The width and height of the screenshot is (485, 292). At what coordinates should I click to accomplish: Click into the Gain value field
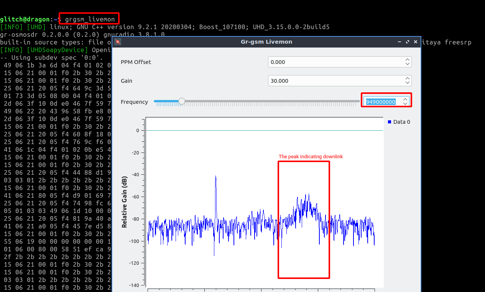334,81
